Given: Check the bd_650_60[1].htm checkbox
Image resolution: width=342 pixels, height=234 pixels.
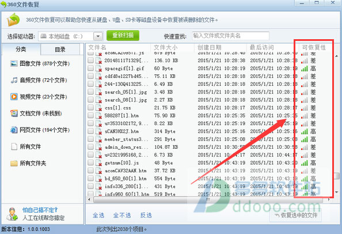Looking at the screenshot, I should click(90, 178).
